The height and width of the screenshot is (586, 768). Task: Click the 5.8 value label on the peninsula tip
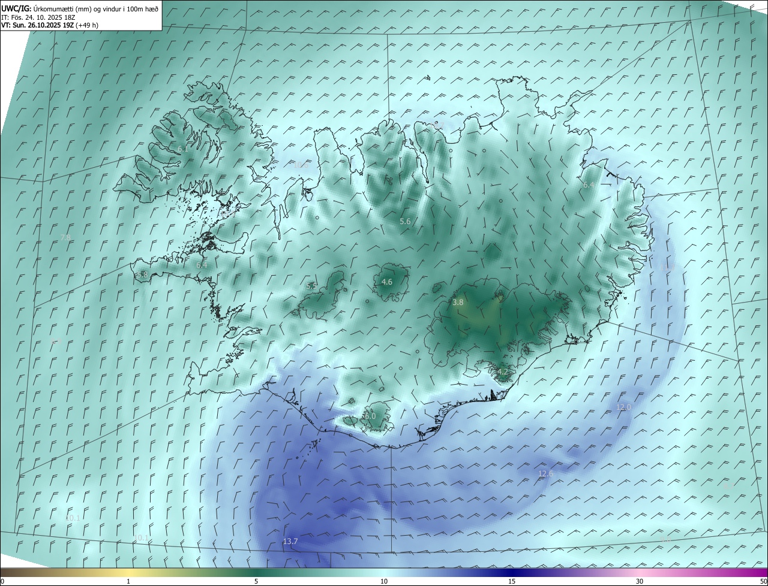pyautogui.click(x=142, y=274)
